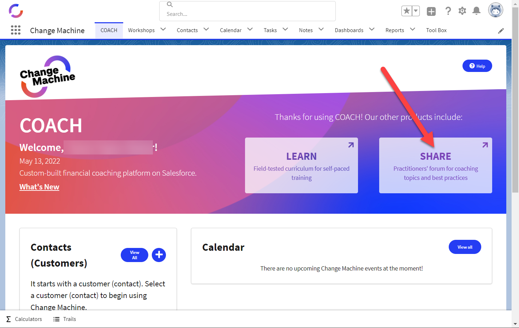This screenshot has width=519, height=328.
Task: Select the COACH tab
Action: pyautogui.click(x=109, y=30)
